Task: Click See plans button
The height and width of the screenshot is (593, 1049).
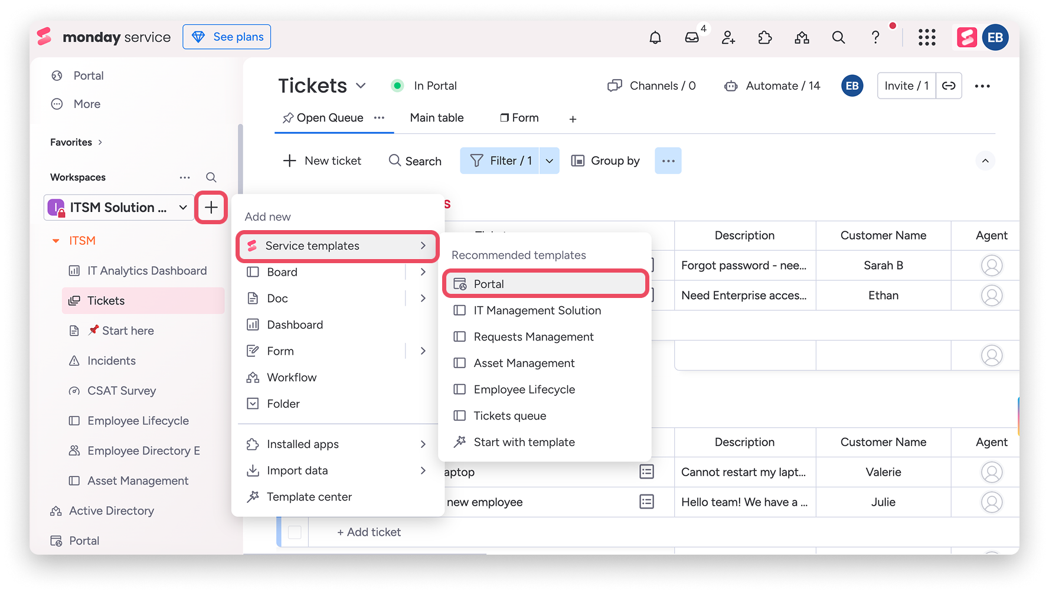Action: click(x=227, y=37)
